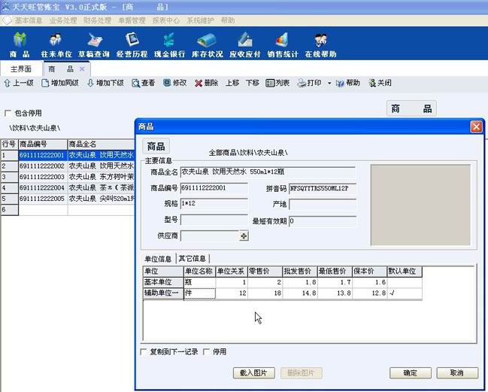
Task: Toggle the 包含停用 checkbox
Action: pos(8,113)
